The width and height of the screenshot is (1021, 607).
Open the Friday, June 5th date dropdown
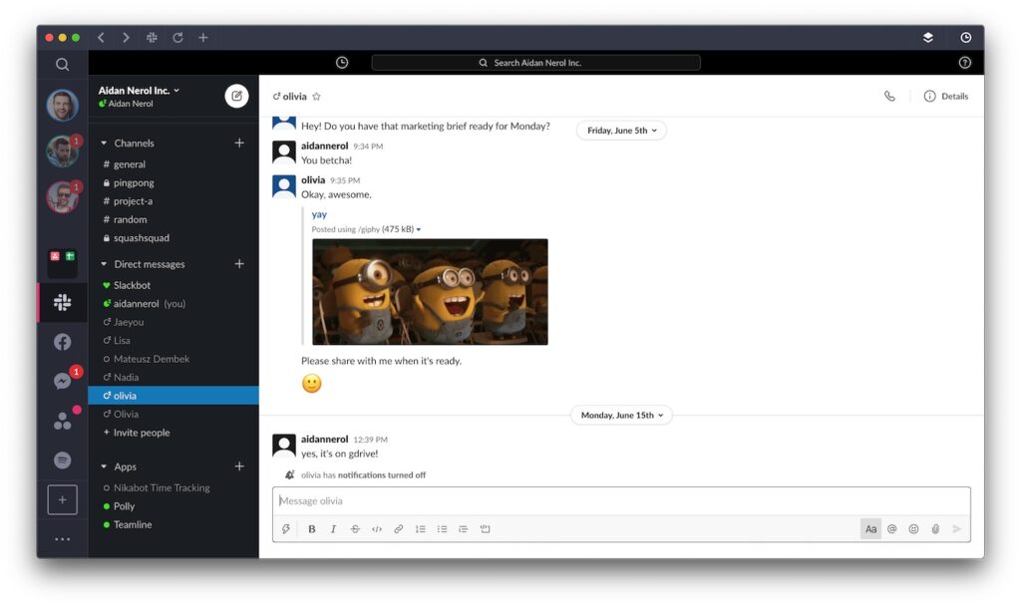(x=622, y=131)
